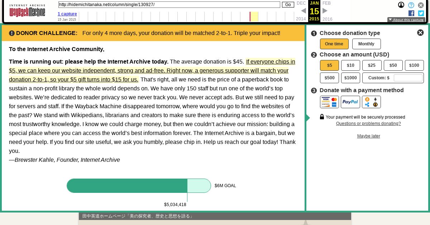Open Questions or problems donating link
Image resolution: width=430 pixels, height=225 pixels.
[x=368, y=124]
